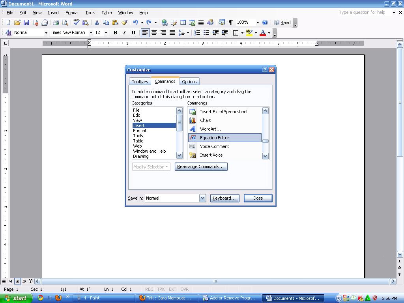Click the Copy icon
The width and height of the screenshot is (404, 303).
pos(106,22)
